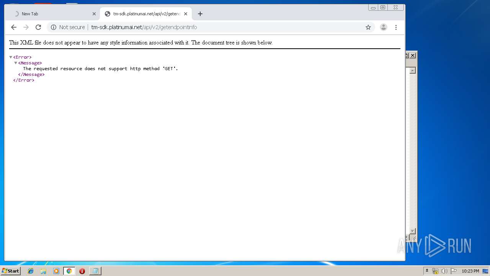The width and height of the screenshot is (490, 276).
Task: Close the tm-sdk.platinumai.net tab
Action: (186, 14)
